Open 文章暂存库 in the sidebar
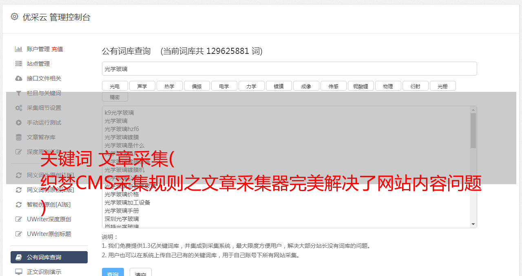The height and width of the screenshot is (276, 522). (x=41, y=137)
